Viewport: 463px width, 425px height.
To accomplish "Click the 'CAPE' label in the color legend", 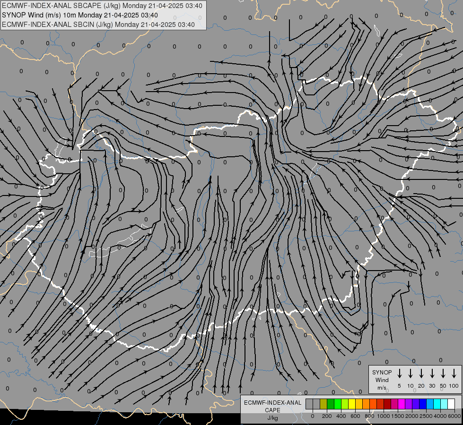I will pos(272,410).
